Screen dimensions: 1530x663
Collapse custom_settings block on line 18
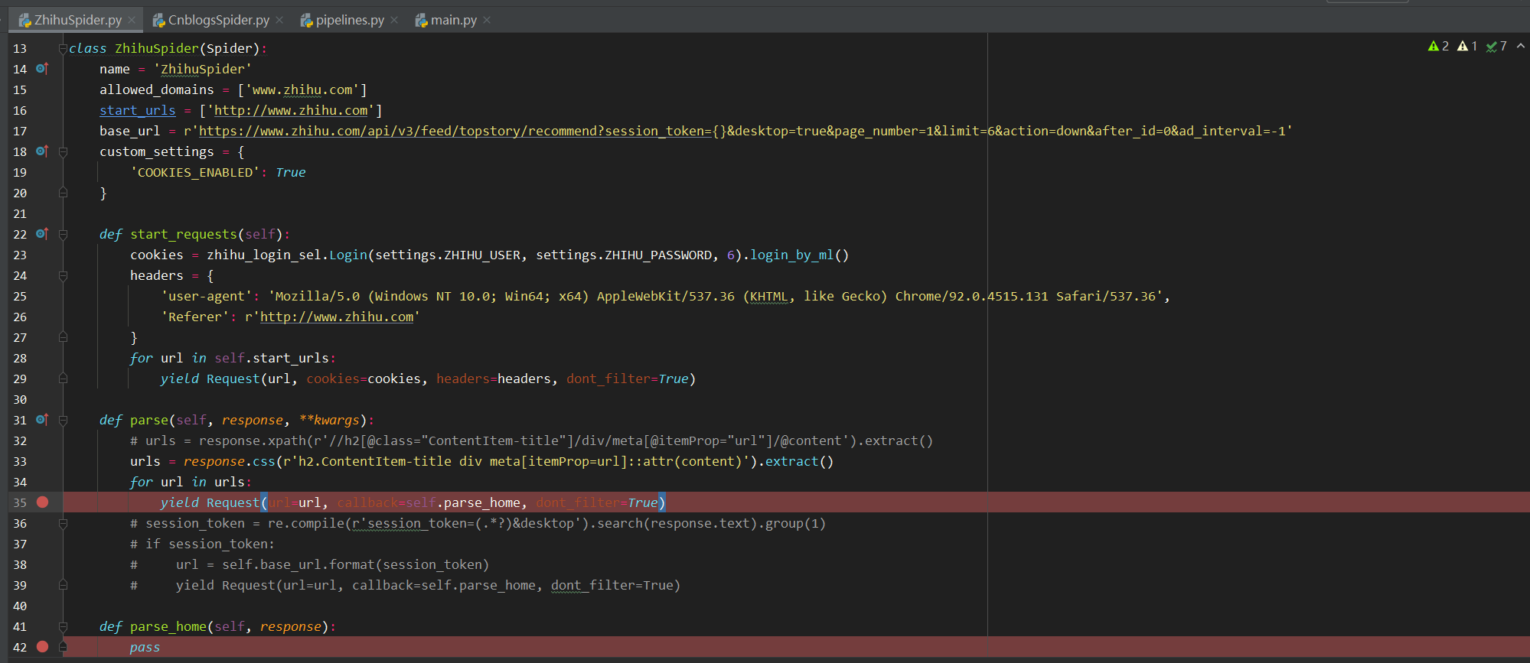click(63, 151)
